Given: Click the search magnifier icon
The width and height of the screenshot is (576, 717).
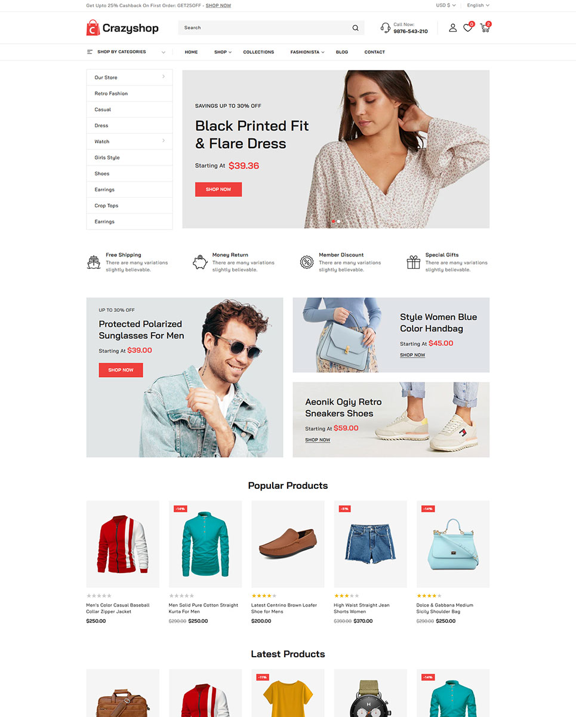Looking at the screenshot, I should tap(355, 28).
